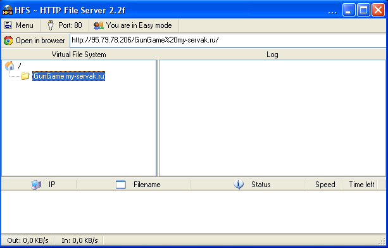Viewport: 388px width, 248px height.
Task: Click the users icon for mode
Action: [x=99, y=25]
